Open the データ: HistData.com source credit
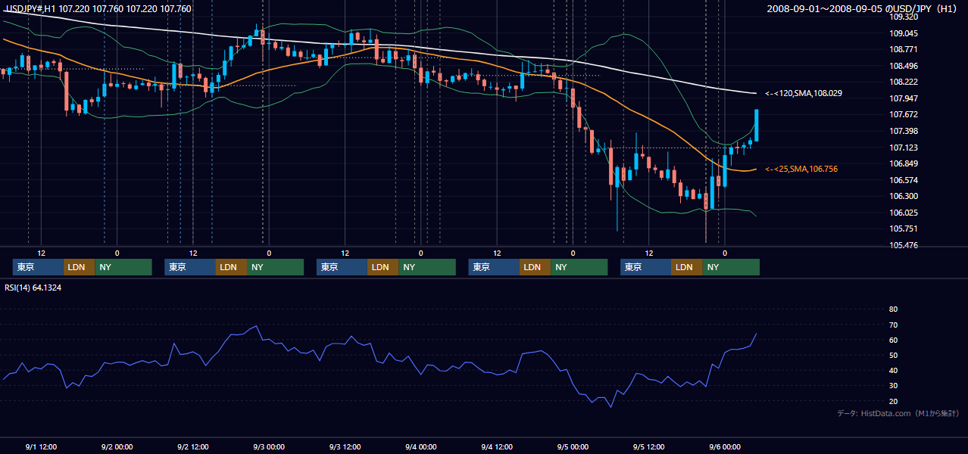Screen dimensions: 968x454 (898, 413)
